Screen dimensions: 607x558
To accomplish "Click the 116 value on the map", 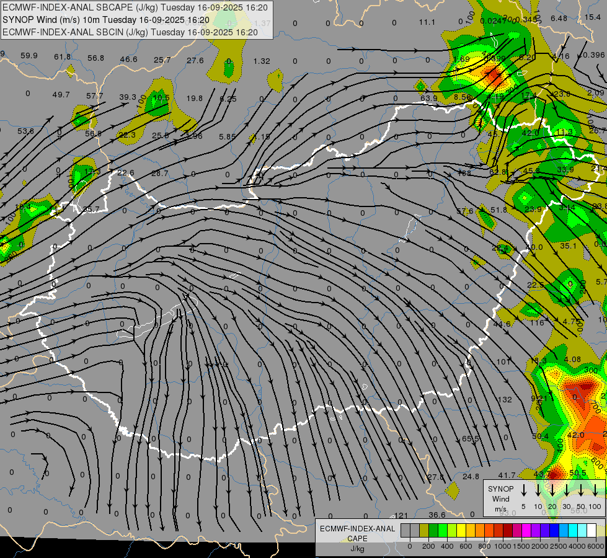I will coord(537,322).
